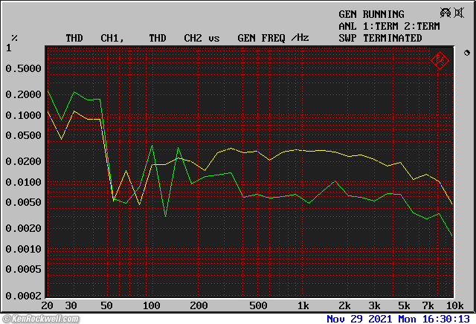Click the 1k frequency axis label
Screen dimensions: 476x324
[302, 305]
